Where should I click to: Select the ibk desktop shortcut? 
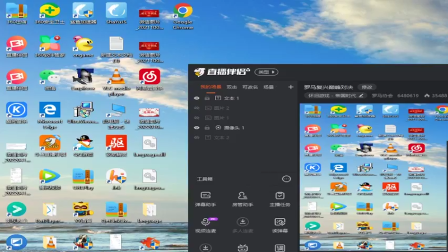click(x=116, y=179)
